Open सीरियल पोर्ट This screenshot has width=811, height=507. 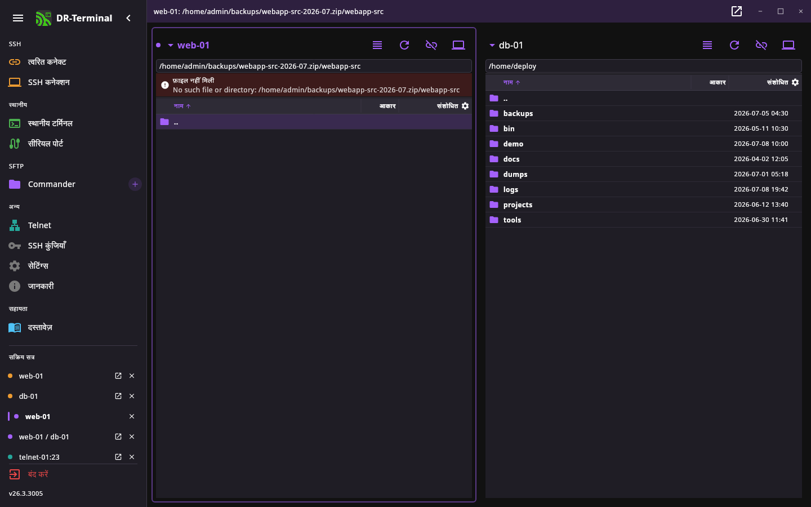(x=73, y=144)
